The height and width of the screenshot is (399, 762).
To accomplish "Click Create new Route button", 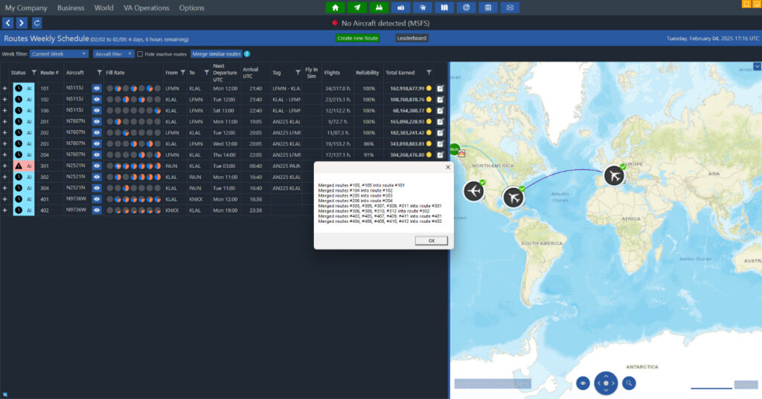I will (x=358, y=39).
